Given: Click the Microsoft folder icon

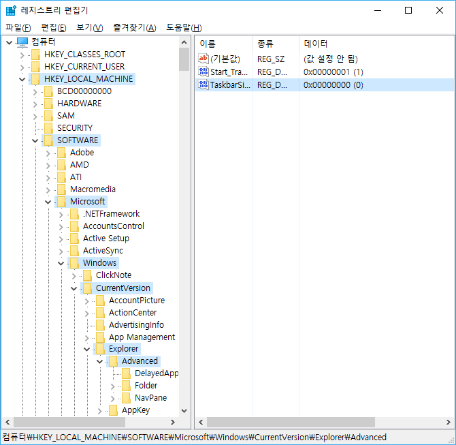Looking at the screenshot, I should tap(61, 201).
